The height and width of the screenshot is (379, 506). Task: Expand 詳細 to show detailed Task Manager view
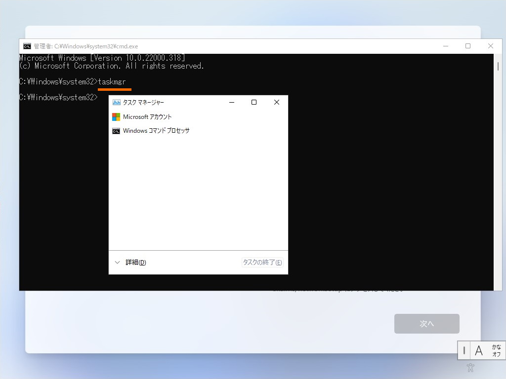pos(135,262)
